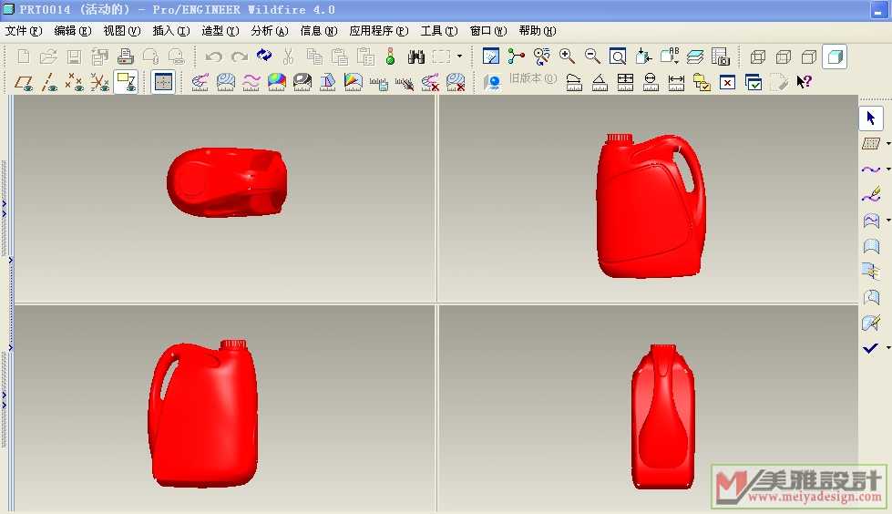The image size is (892, 514).
Task: Open Find tool with binoculars icon
Action: [416, 57]
